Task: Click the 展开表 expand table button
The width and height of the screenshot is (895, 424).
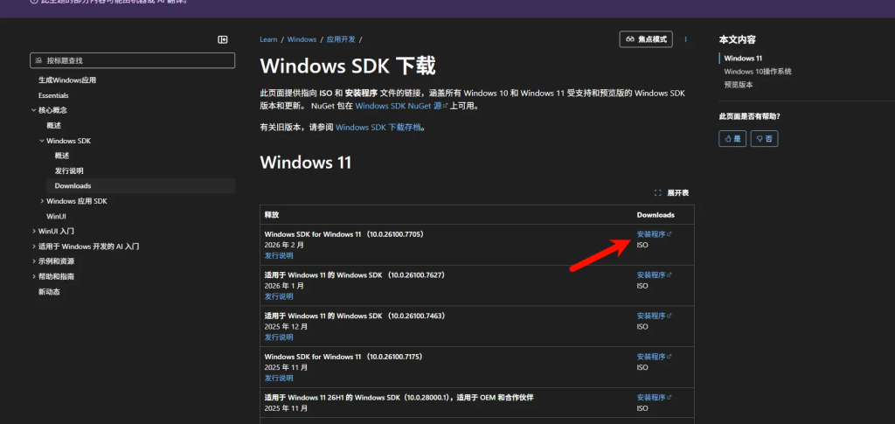Action: point(672,193)
